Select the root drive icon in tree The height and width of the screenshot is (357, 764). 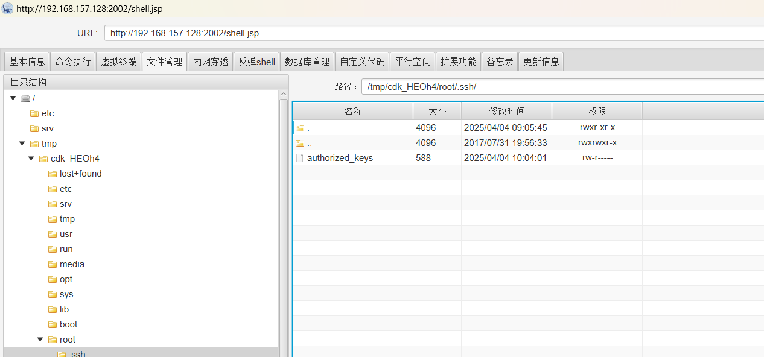click(x=25, y=98)
